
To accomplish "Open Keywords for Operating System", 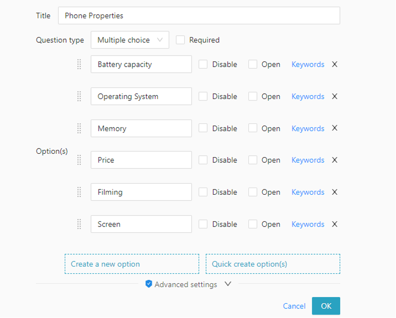I will click(308, 97).
